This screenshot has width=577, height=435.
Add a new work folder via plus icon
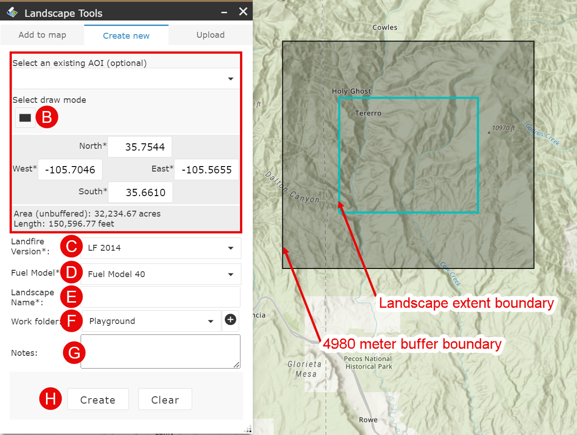(x=230, y=320)
